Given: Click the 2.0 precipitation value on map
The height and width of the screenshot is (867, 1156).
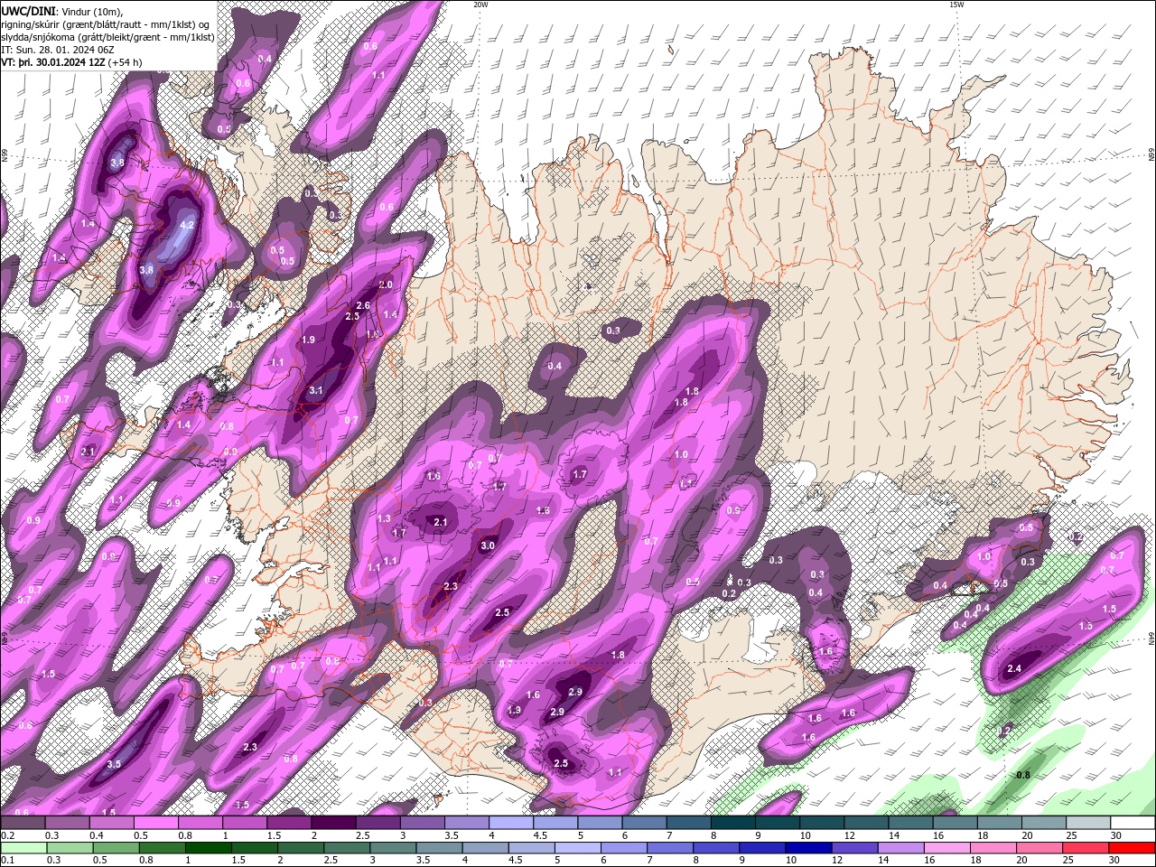Looking at the screenshot, I should (x=386, y=284).
